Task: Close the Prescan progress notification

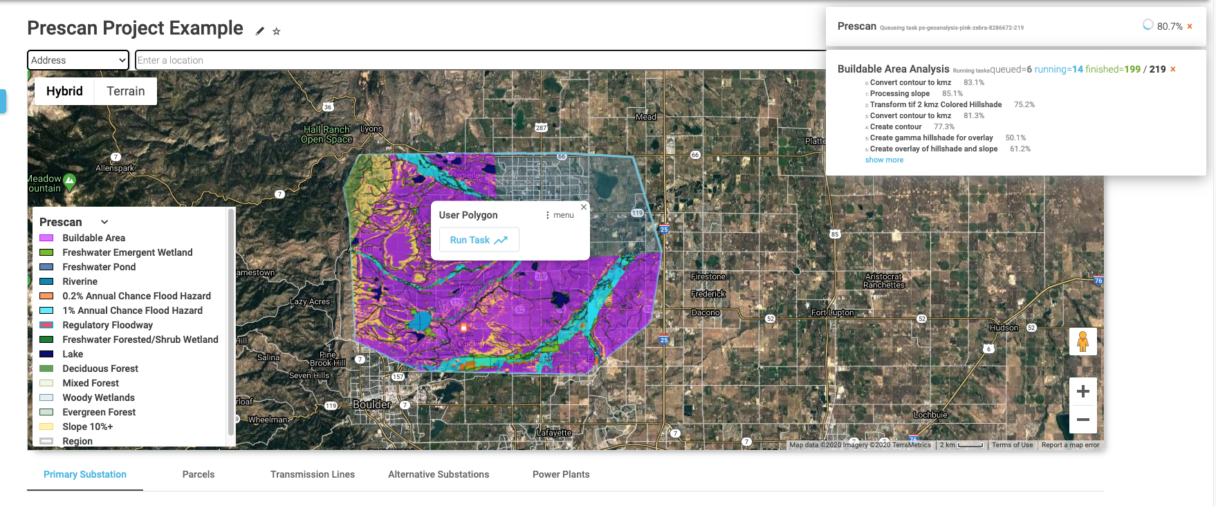Action: (1190, 26)
